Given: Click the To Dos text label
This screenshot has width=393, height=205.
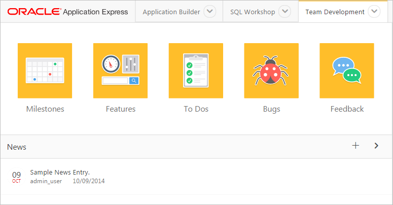Looking at the screenshot, I should [x=196, y=109].
